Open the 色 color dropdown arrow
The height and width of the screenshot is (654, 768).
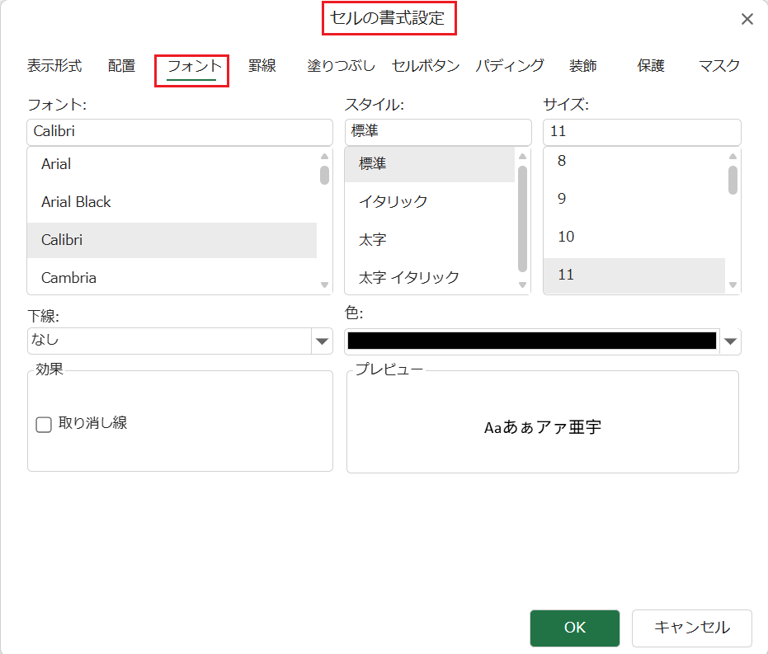[x=730, y=341]
